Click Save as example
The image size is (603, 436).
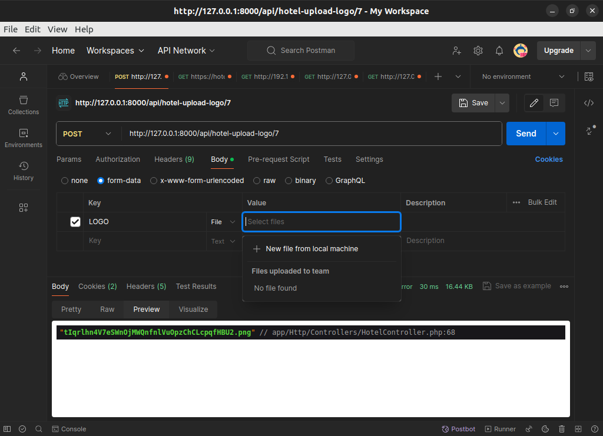(517, 286)
